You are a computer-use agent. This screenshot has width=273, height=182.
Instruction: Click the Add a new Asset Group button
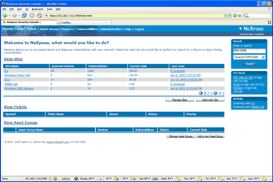pos(210,136)
